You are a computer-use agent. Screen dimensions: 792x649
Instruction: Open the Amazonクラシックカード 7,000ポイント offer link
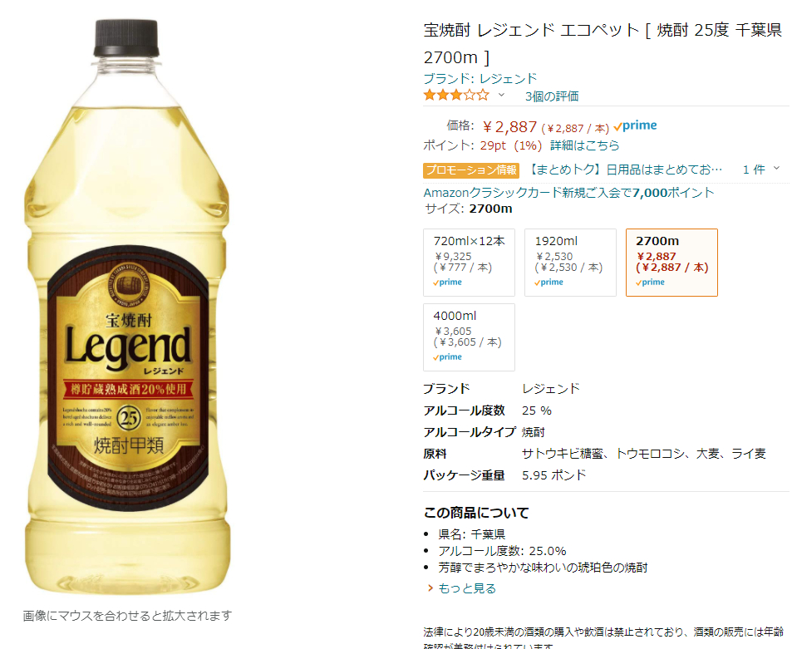pos(568,193)
